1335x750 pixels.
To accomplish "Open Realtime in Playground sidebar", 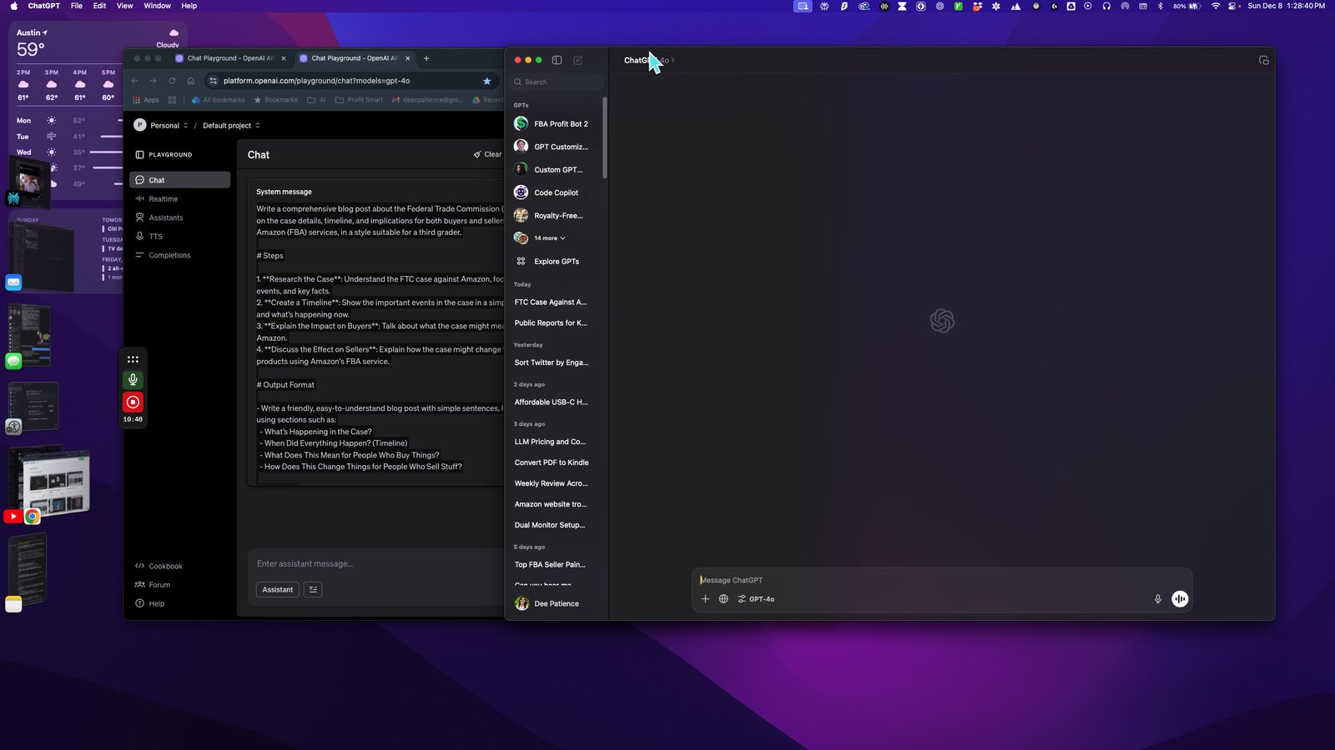I will click(x=179, y=199).
